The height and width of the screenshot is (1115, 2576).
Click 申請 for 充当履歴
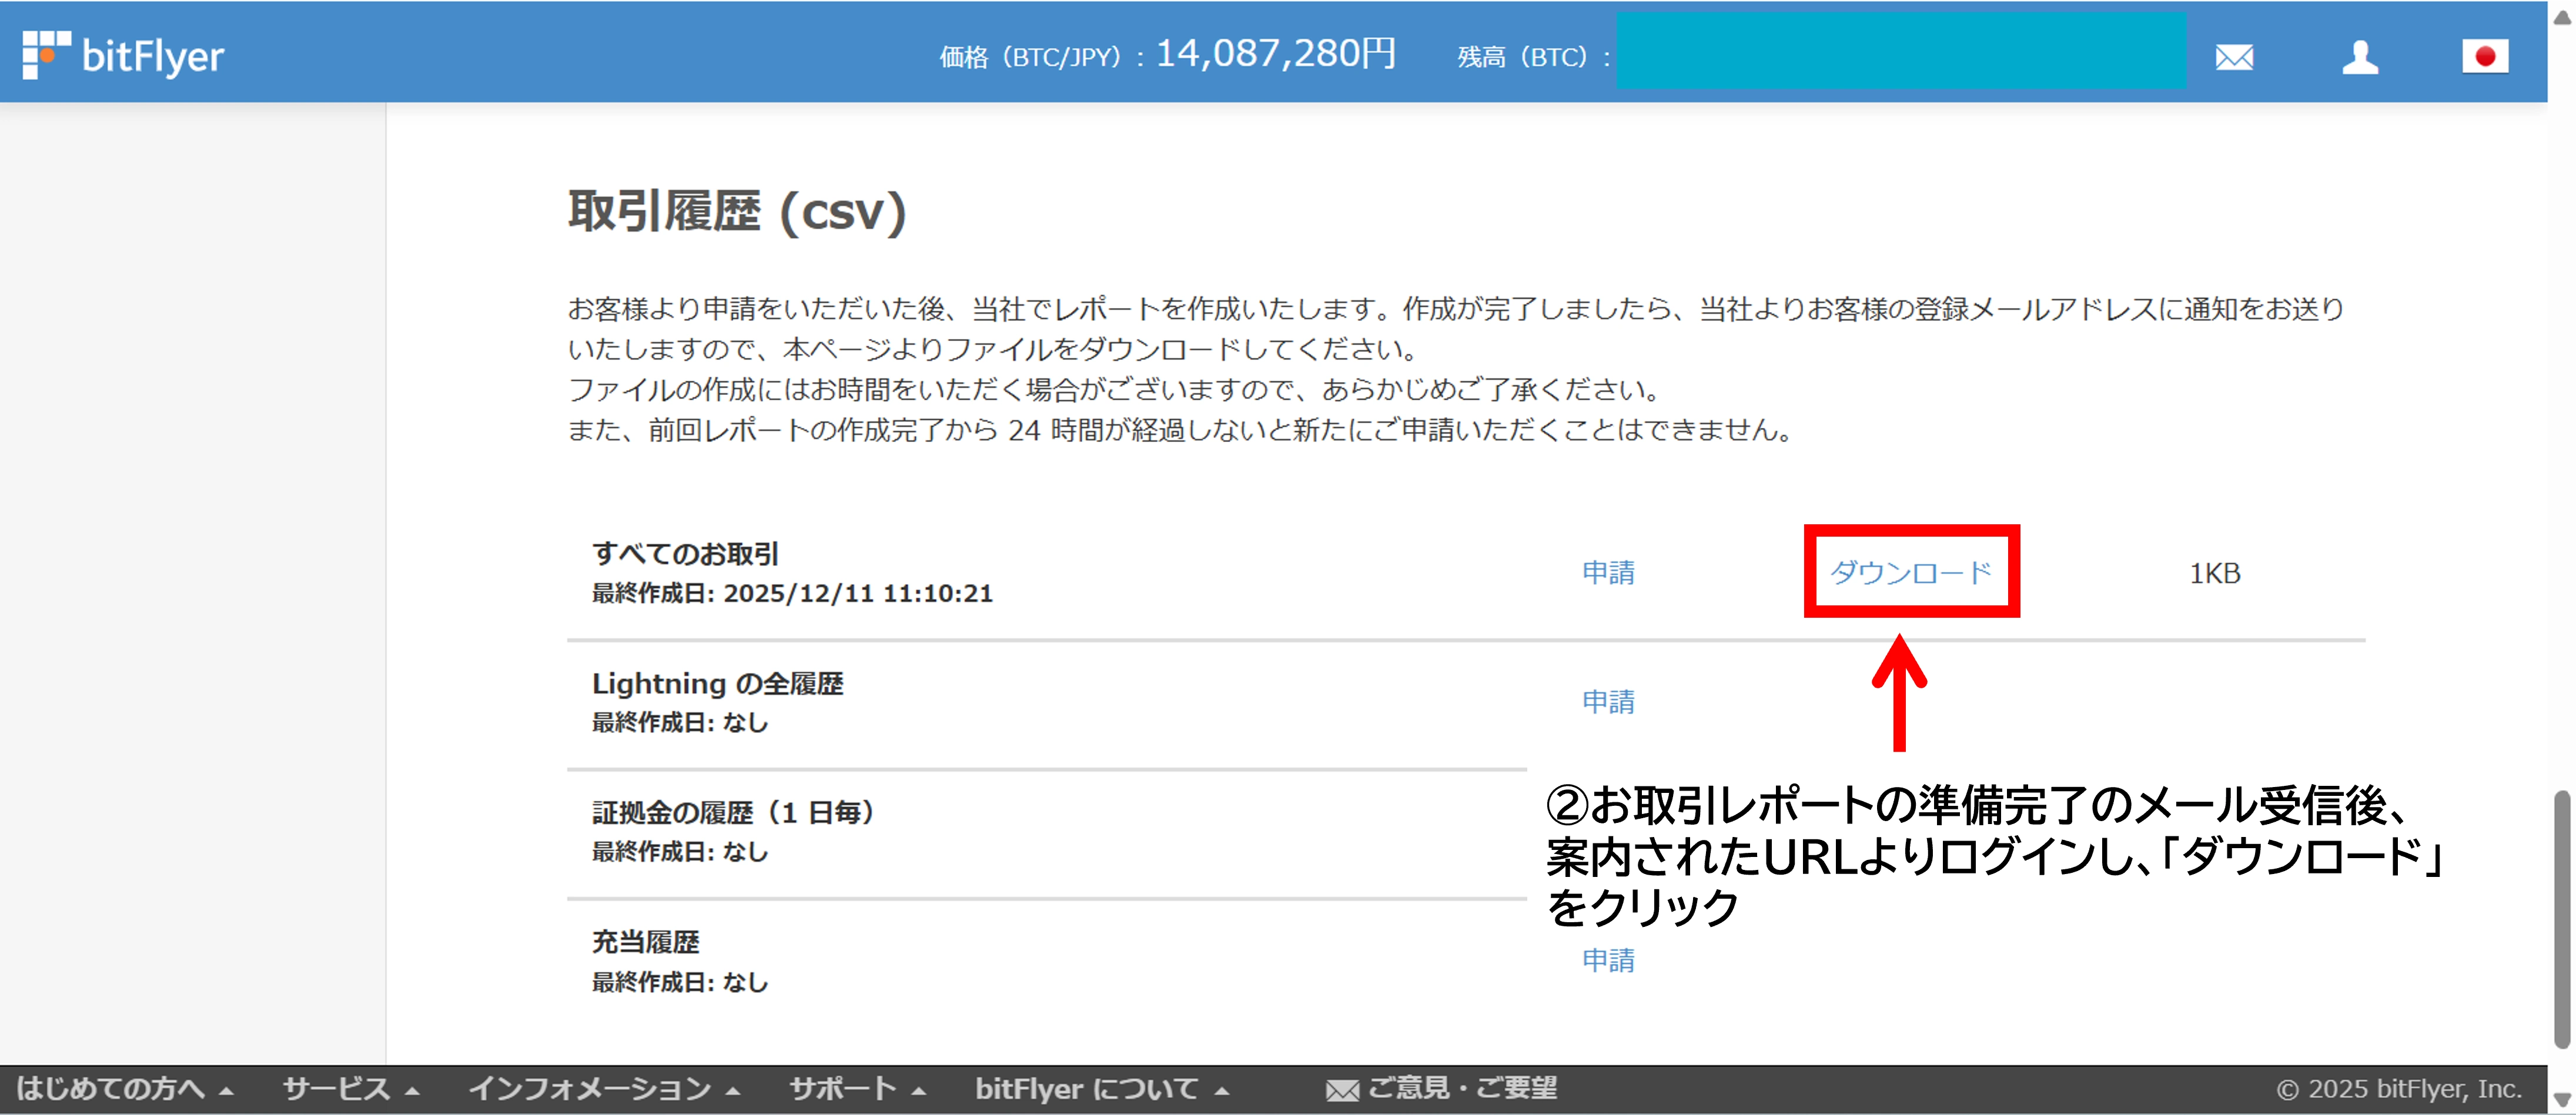click(1609, 961)
